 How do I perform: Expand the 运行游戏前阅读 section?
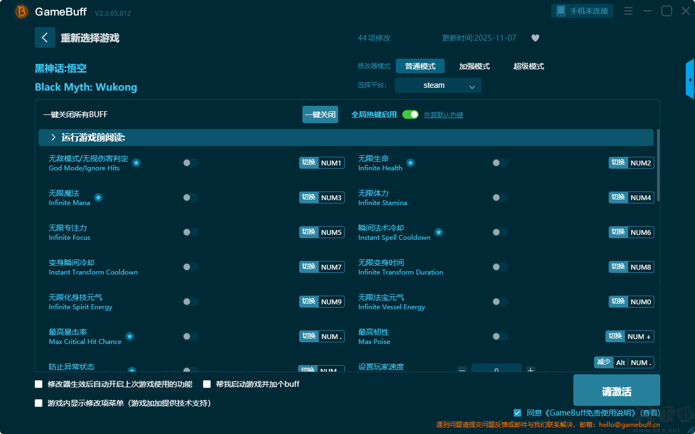[x=346, y=138]
